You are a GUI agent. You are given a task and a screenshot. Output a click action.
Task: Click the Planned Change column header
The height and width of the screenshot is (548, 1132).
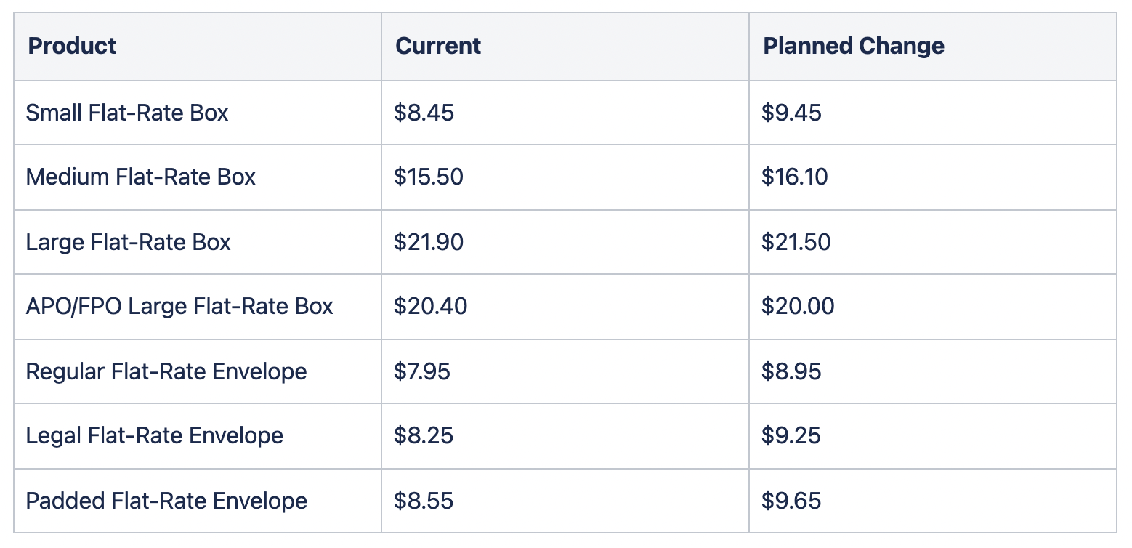point(933,47)
